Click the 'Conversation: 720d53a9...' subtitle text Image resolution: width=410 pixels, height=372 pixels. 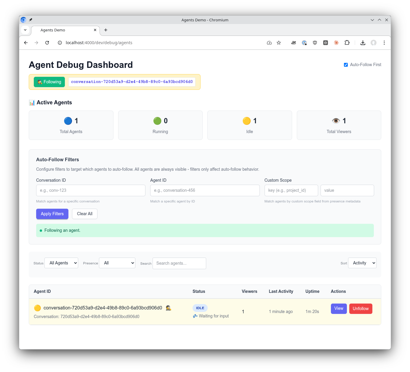click(87, 317)
